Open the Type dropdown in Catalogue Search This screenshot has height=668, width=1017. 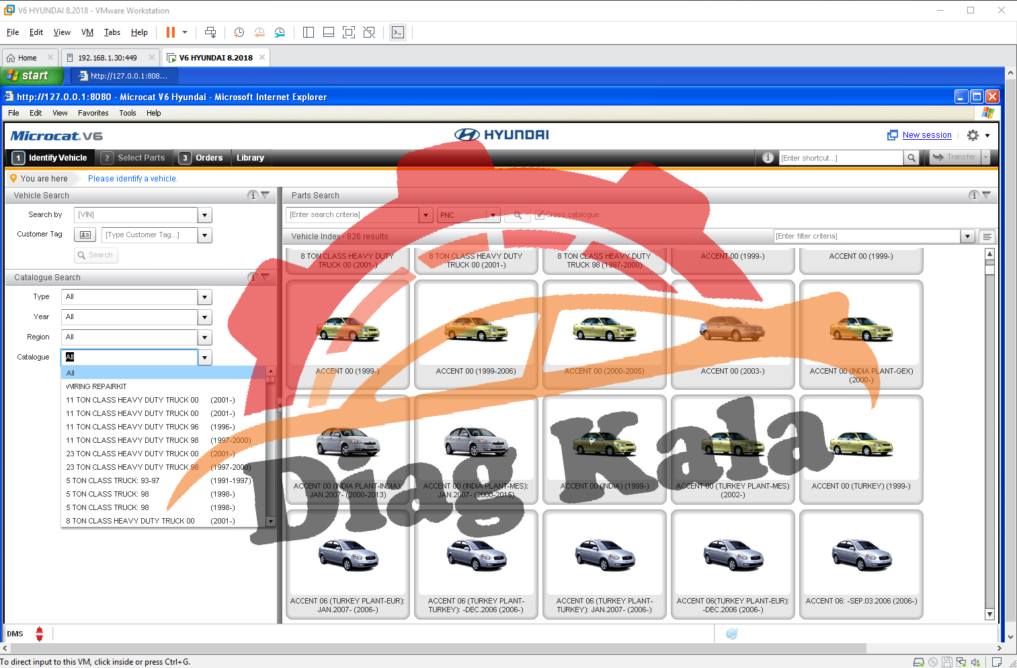[x=205, y=297]
